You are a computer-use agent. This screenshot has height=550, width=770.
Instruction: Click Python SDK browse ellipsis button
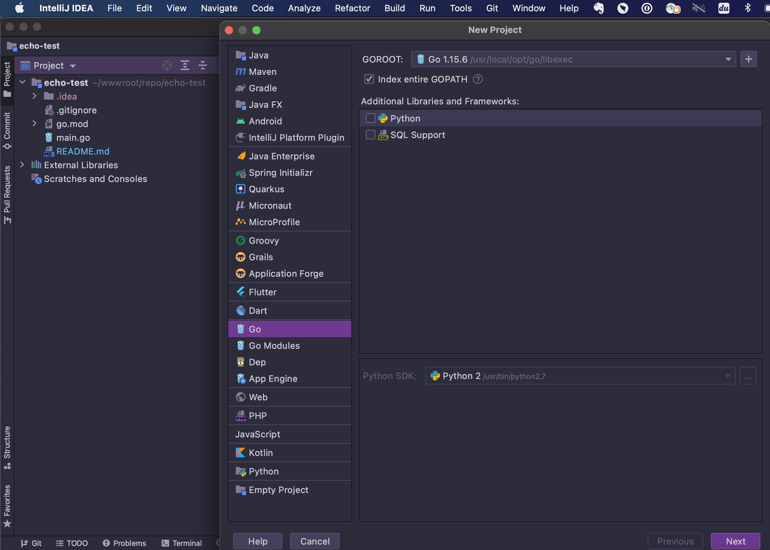(x=748, y=376)
